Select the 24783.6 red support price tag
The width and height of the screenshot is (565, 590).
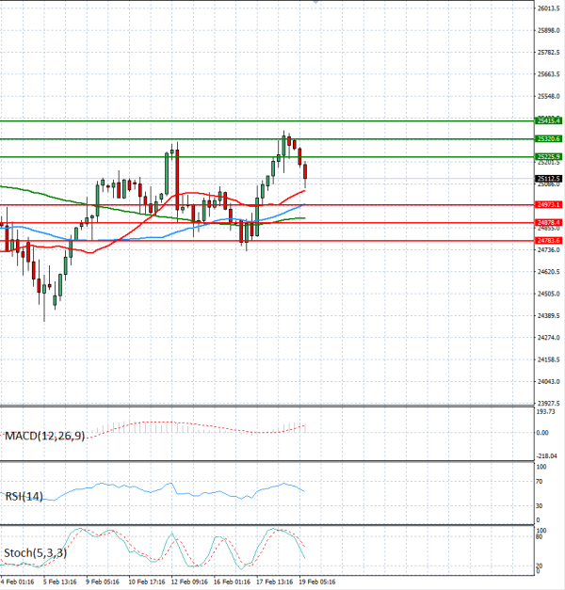(x=548, y=240)
